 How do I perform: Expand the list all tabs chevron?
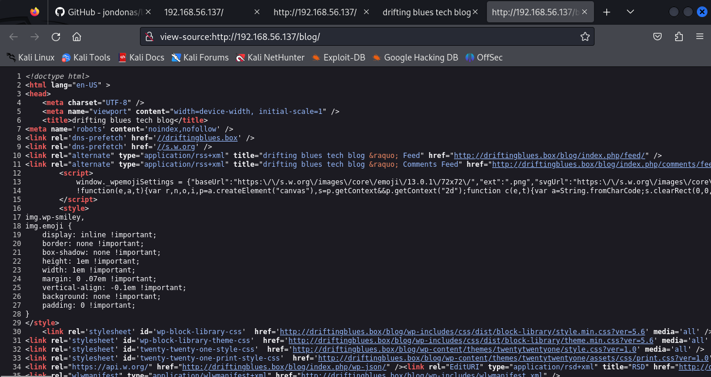point(630,12)
